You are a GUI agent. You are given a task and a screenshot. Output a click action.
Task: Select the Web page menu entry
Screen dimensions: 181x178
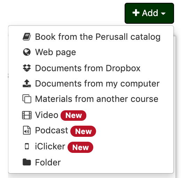click(x=56, y=52)
